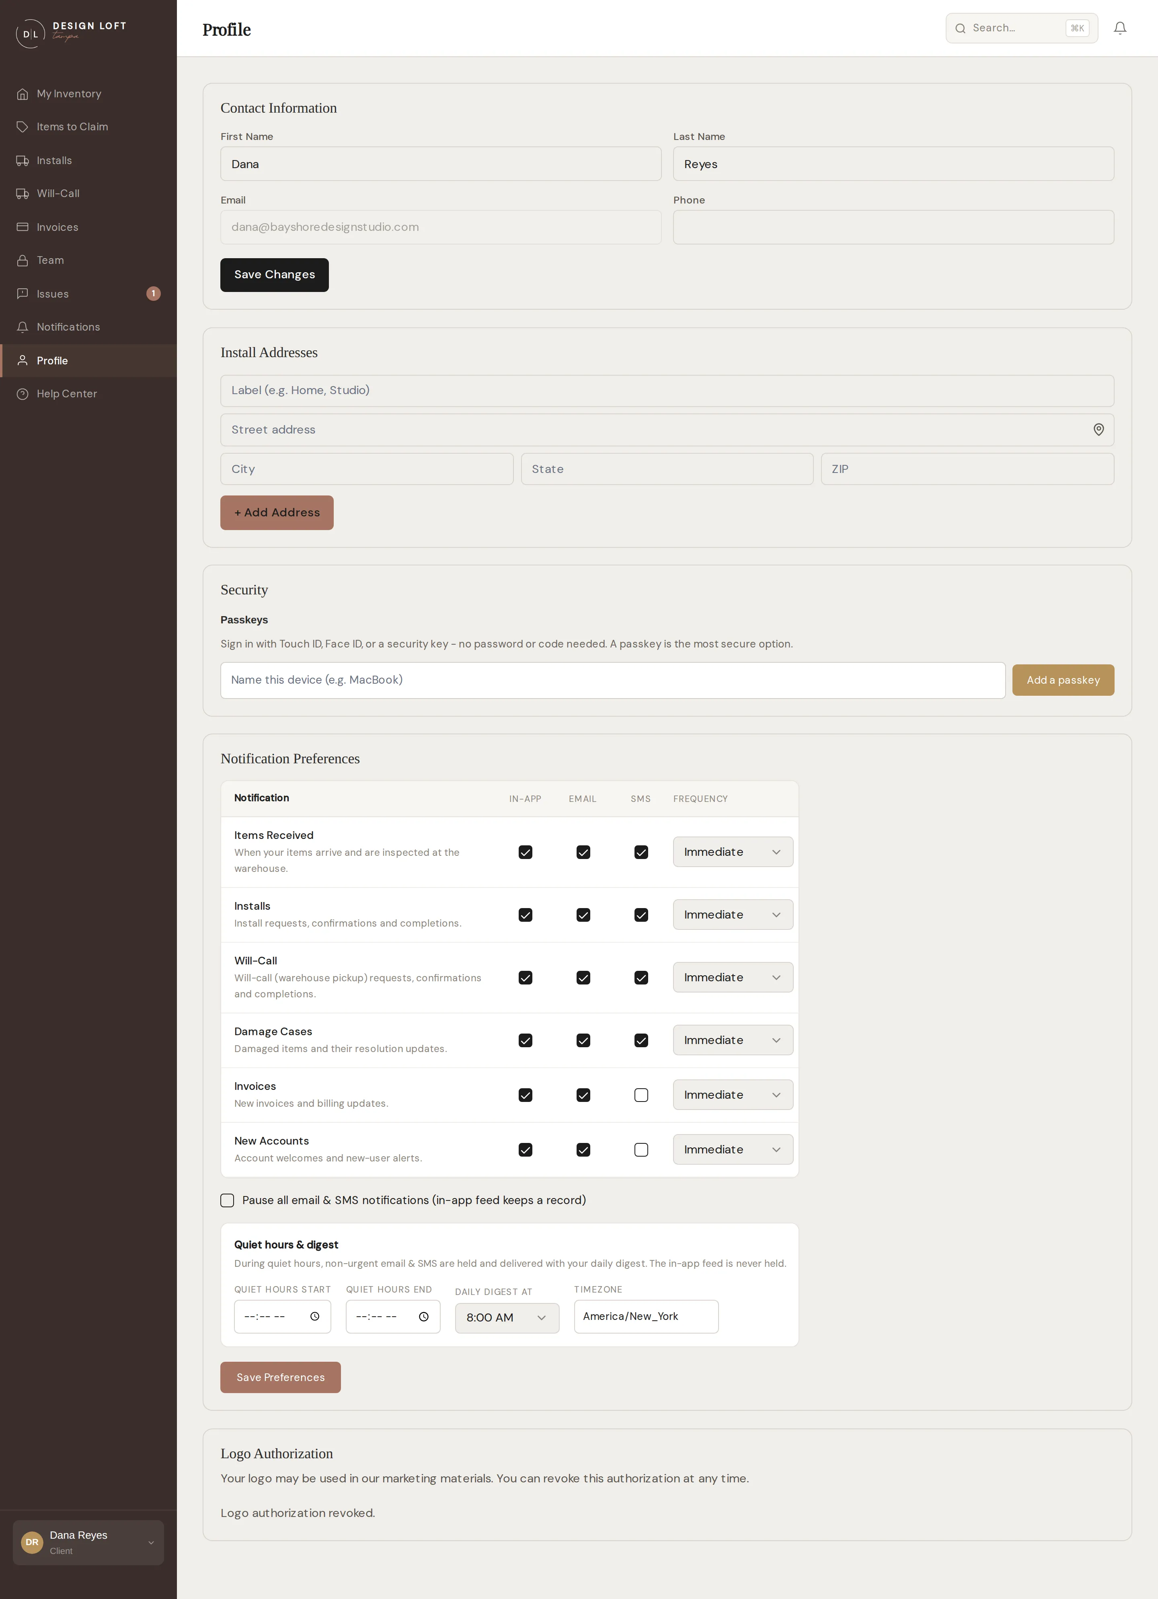Click the ZIP field
The width and height of the screenshot is (1158, 1599).
click(967, 469)
